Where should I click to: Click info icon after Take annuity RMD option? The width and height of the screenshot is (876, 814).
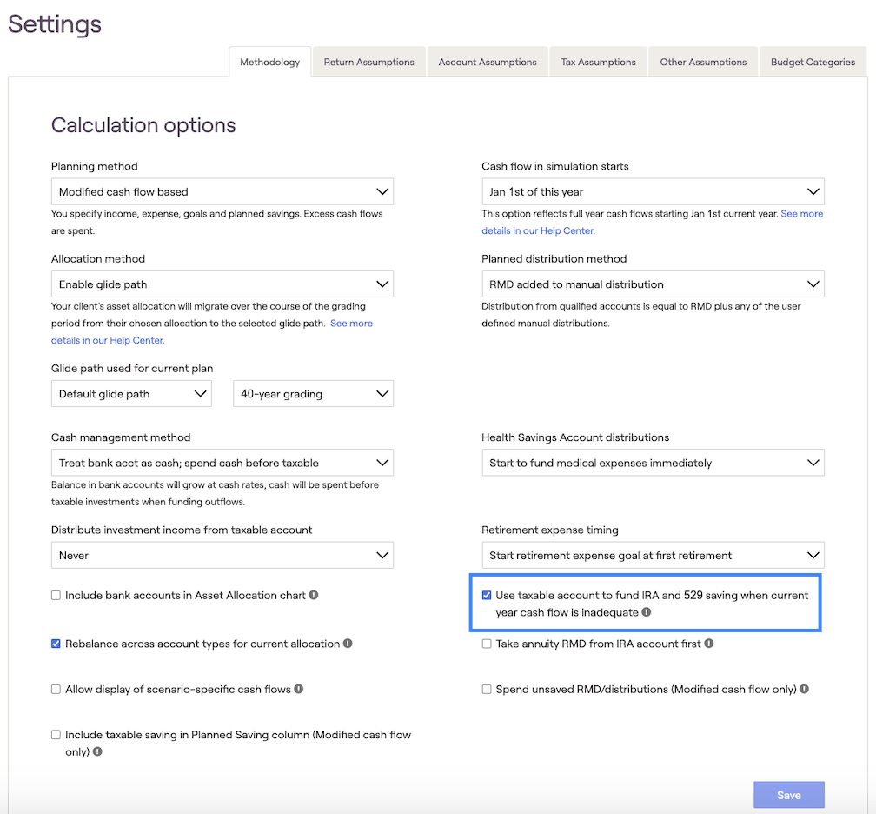[709, 644]
